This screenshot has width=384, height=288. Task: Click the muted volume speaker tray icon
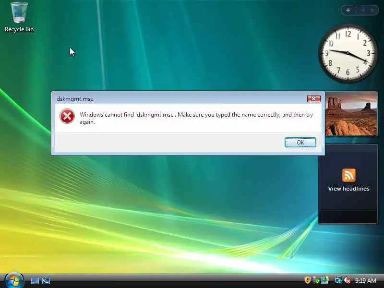347,280
